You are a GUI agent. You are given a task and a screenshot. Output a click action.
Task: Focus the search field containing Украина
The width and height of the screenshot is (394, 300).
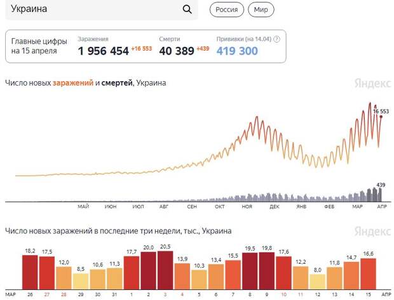coord(102,10)
